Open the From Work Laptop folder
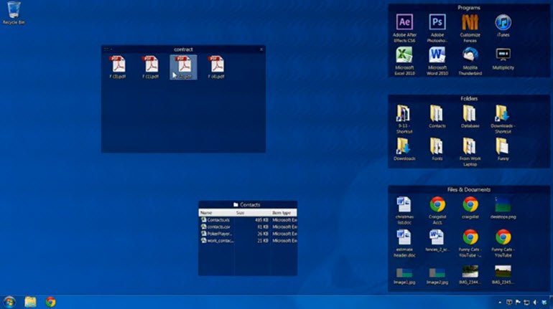The image size is (553, 309). [x=470, y=147]
